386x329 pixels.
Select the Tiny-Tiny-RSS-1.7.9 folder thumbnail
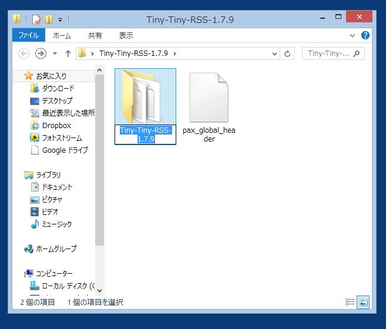145,96
